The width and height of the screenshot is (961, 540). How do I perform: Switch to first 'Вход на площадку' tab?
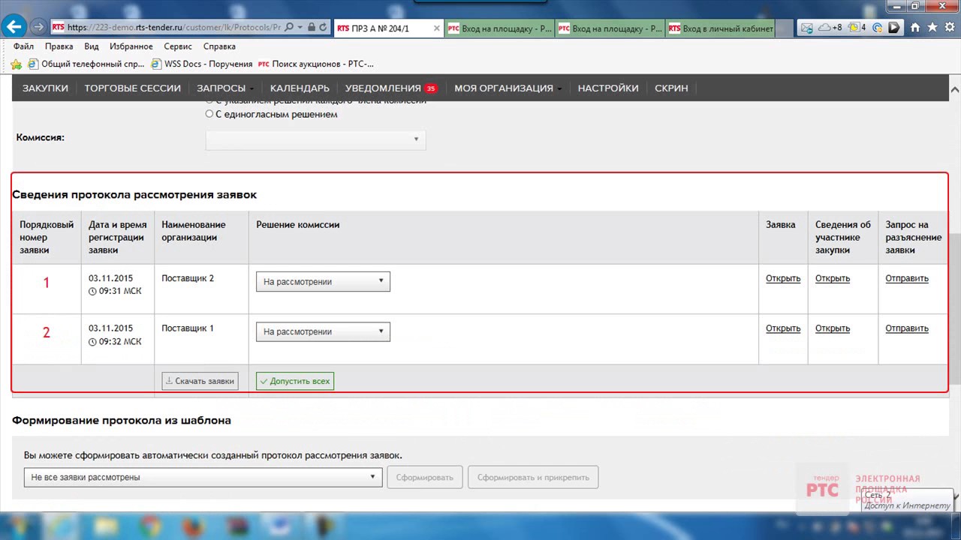tap(499, 28)
